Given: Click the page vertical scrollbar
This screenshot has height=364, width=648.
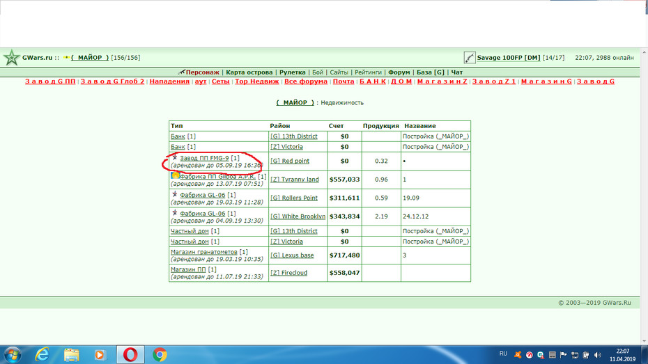Looking at the screenshot, I should (644, 197).
